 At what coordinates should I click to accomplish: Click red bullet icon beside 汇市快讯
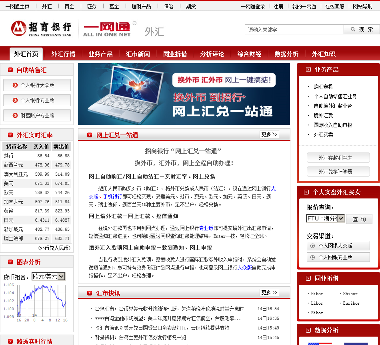click(90, 293)
